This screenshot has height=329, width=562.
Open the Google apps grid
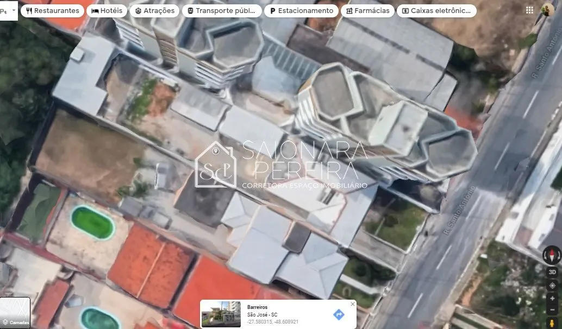point(529,10)
